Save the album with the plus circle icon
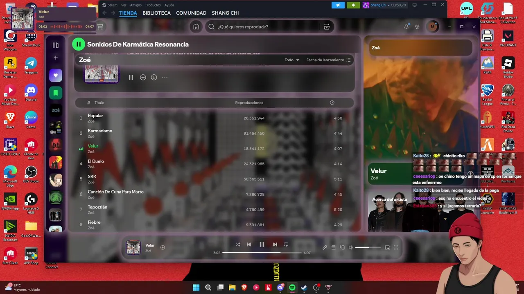 point(143,77)
